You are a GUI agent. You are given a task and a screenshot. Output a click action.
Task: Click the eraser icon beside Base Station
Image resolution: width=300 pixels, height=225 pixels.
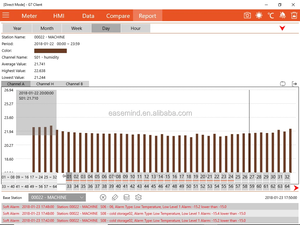[115, 197]
